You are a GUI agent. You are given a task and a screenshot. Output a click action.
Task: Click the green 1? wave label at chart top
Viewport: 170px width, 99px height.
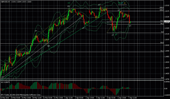69,3
